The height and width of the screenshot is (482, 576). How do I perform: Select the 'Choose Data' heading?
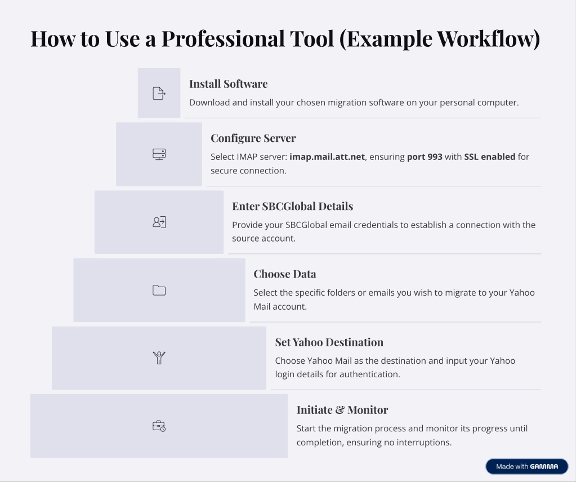[285, 274]
